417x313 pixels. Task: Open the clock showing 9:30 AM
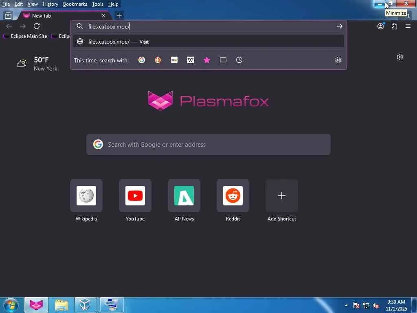396,305
